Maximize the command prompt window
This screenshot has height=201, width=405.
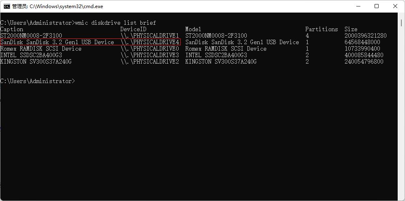tap(377, 6)
